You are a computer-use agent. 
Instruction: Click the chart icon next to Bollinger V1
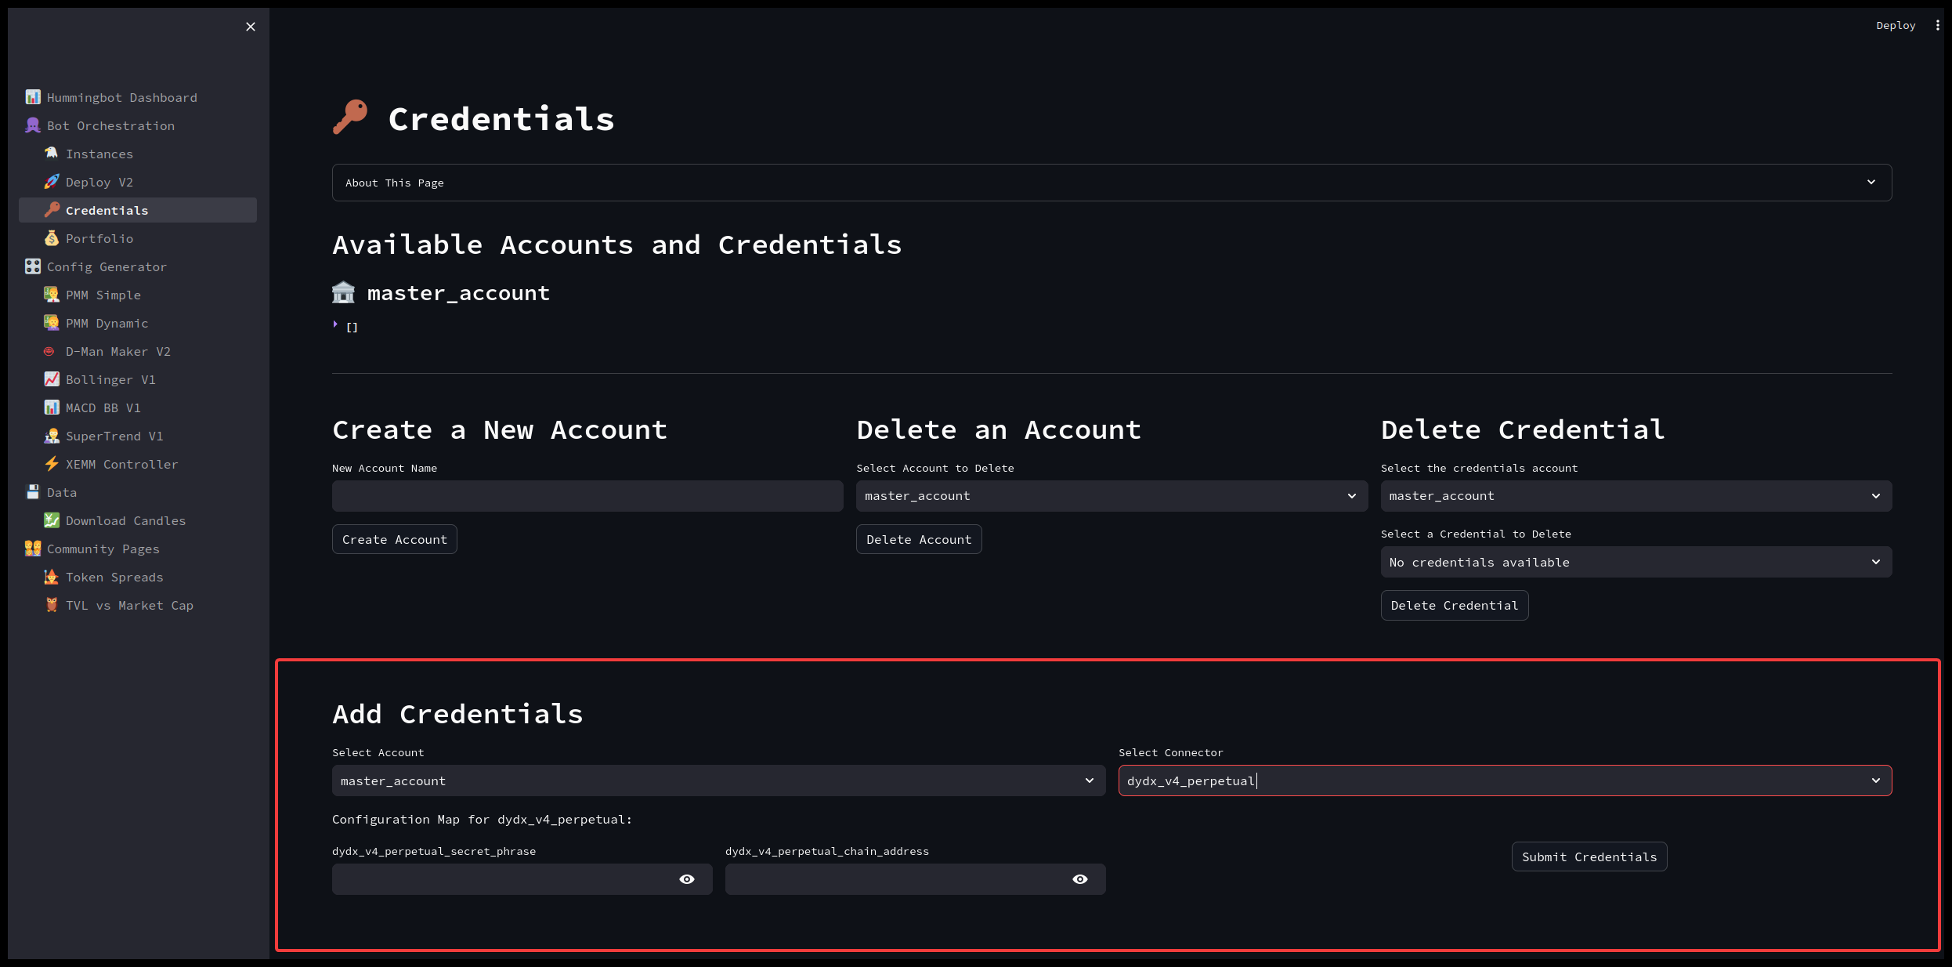[x=52, y=379]
